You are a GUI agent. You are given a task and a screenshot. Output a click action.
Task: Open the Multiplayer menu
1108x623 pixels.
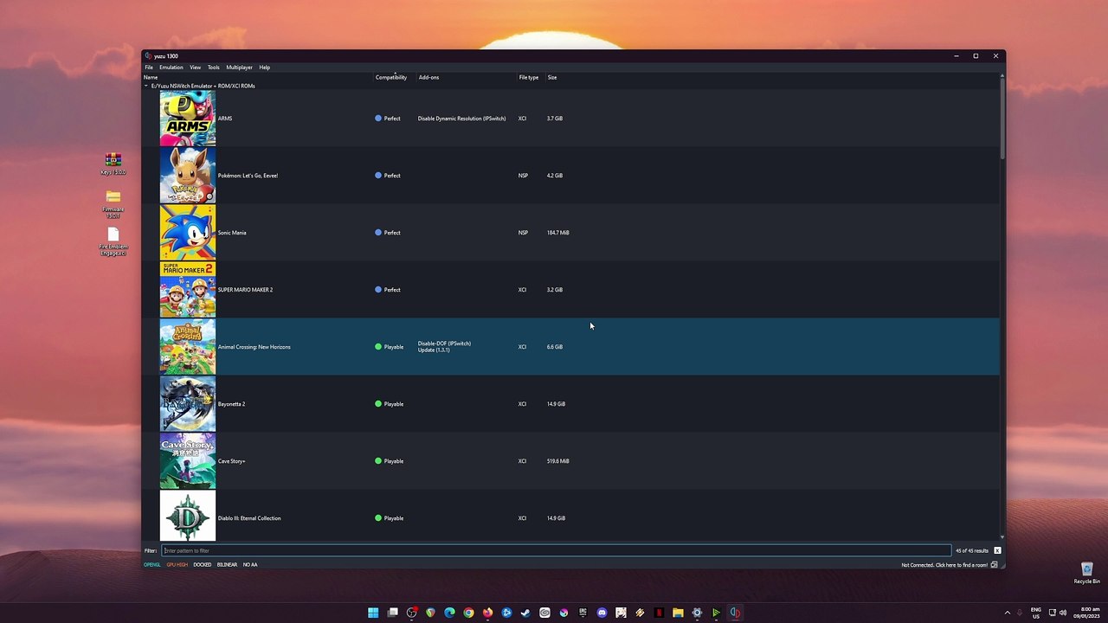pyautogui.click(x=240, y=67)
